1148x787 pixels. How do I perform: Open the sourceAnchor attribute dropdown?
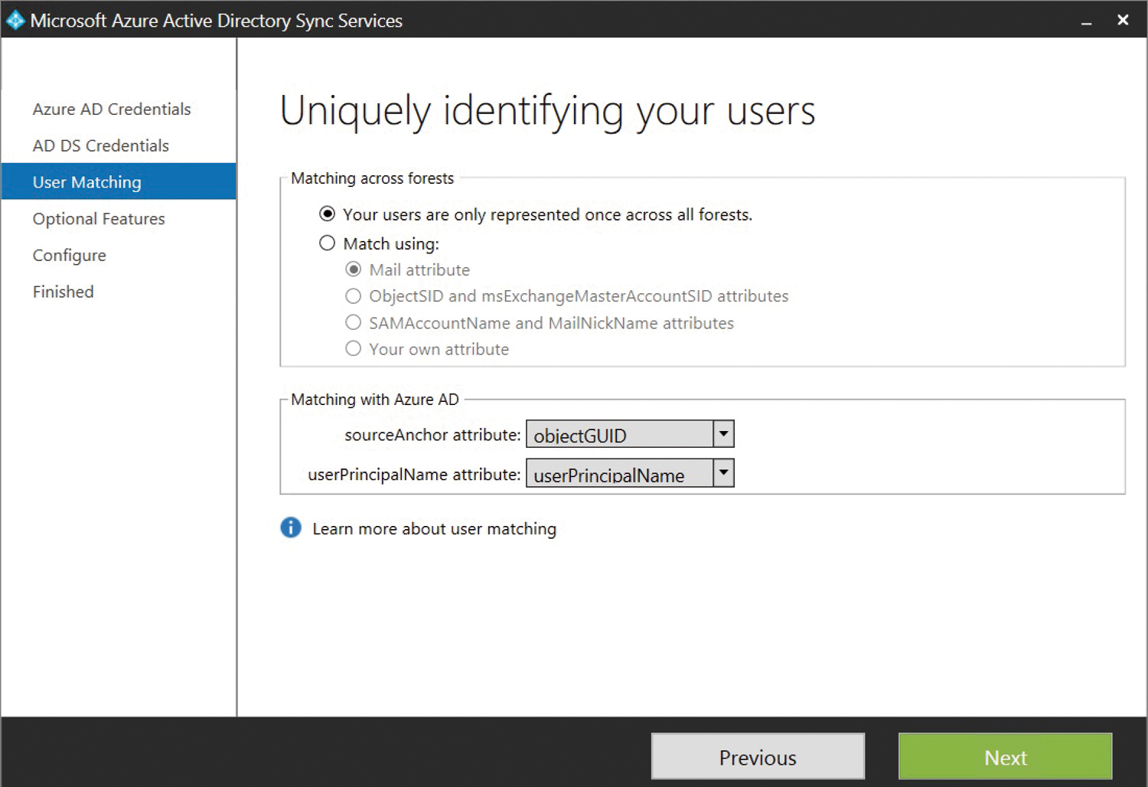pyautogui.click(x=722, y=434)
